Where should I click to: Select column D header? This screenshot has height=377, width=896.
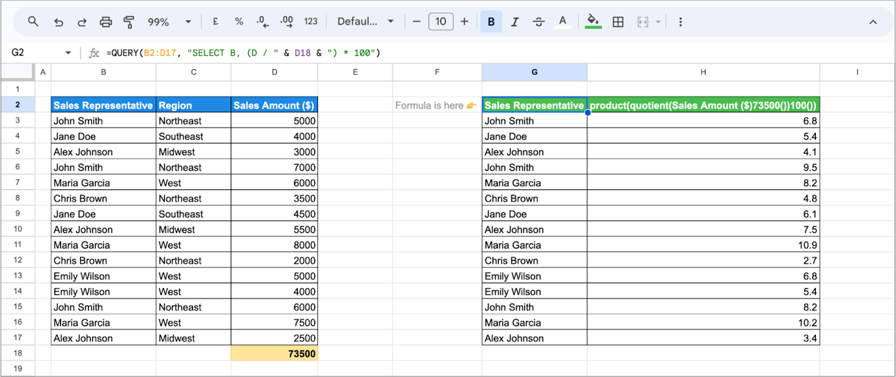coord(274,72)
